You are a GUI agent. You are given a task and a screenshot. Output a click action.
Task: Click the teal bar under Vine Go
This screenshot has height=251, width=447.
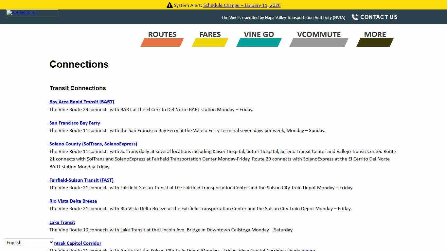(259, 42)
